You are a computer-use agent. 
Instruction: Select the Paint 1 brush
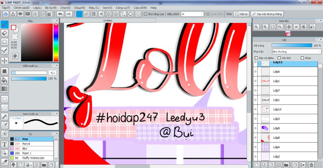click(32, 153)
